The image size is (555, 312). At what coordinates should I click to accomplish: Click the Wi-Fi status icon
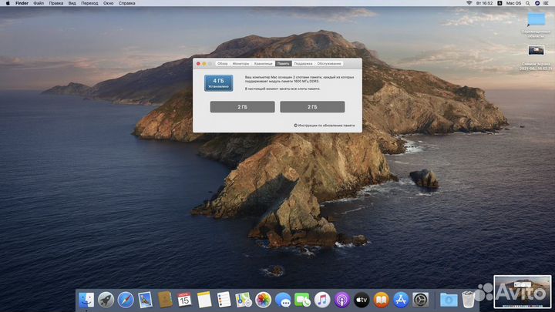point(469,3)
